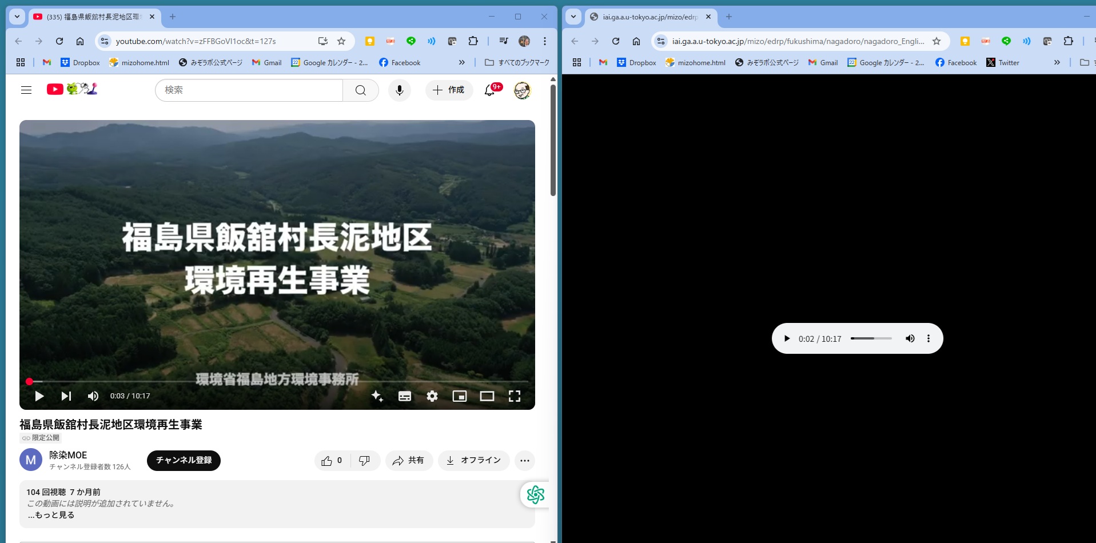The height and width of the screenshot is (543, 1096).
Task: Open YouTube hamburger guide menu
Action: (x=26, y=90)
